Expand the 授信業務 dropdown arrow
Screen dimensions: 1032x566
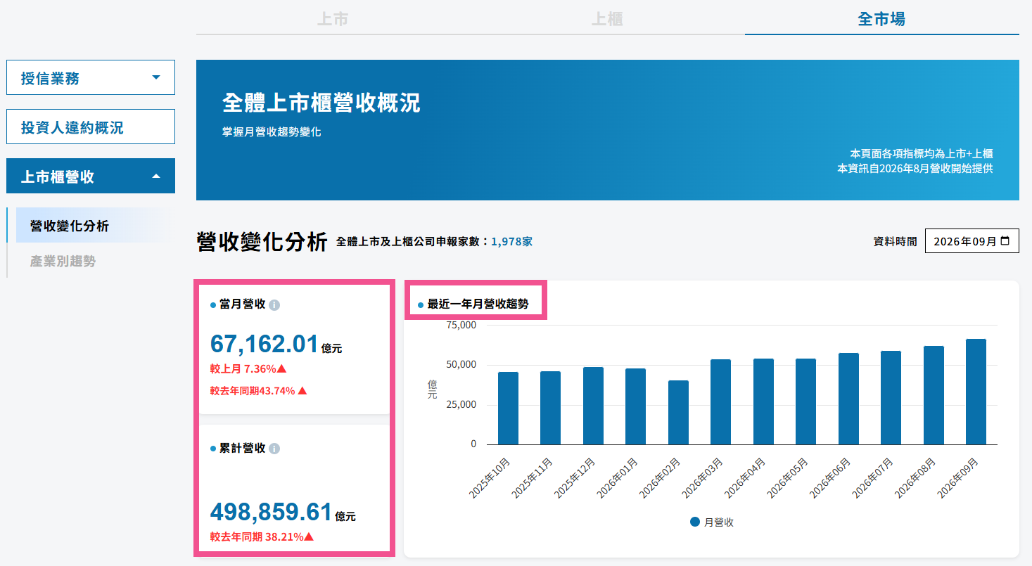156,77
